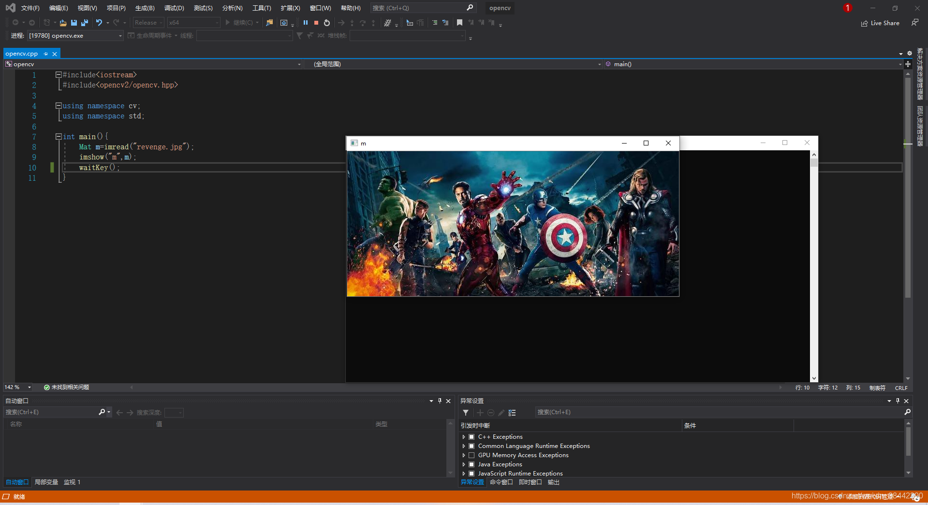Switch to the 局部变量 tab
The height and width of the screenshot is (505, 928).
click(46, 482)
